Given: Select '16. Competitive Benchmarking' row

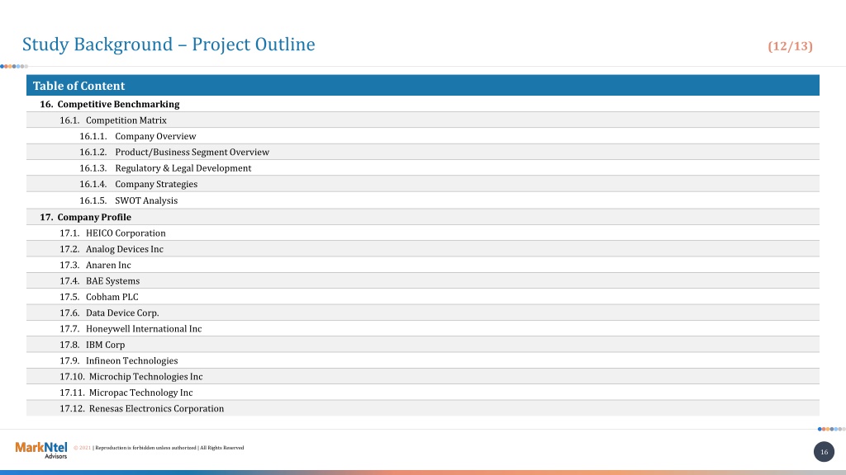Looking at the screenshot, I should click(x=423, y=104).
